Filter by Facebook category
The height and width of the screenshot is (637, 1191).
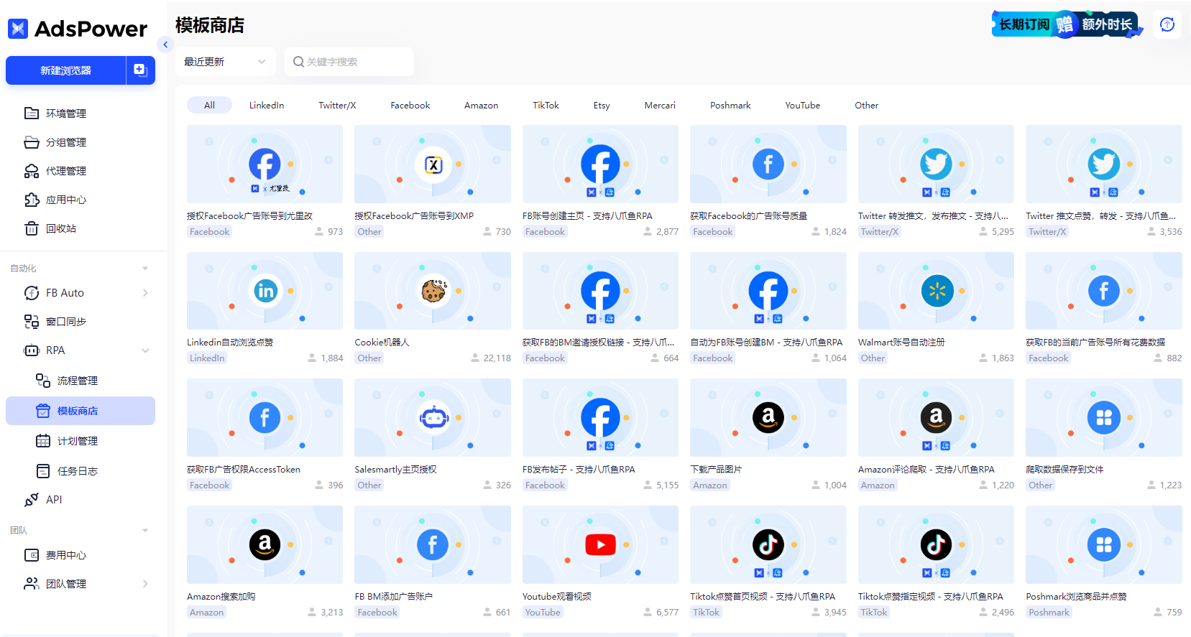pyautogui.click(x=410, y=105)
